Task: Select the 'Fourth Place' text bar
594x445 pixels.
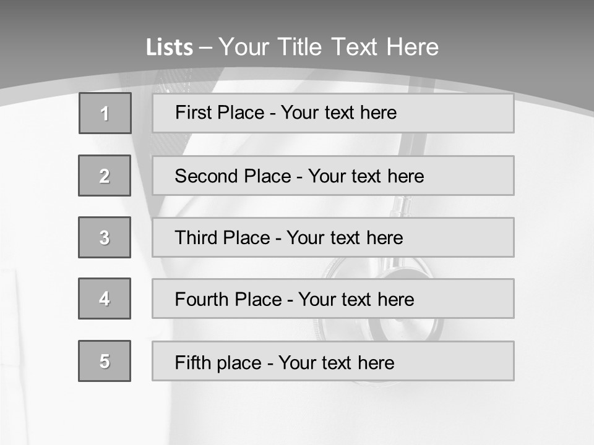Action: point(333,299)
